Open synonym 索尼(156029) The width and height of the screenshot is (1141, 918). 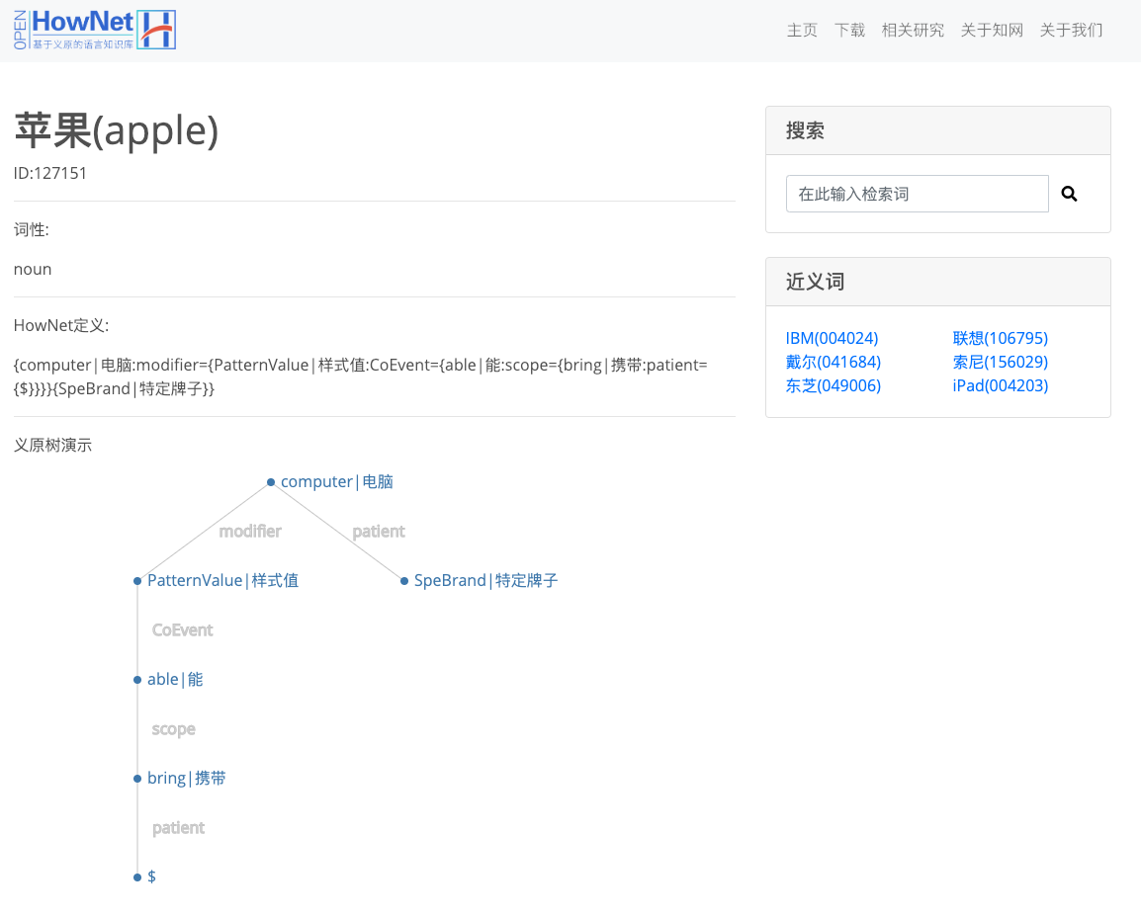click(1000, 362)
